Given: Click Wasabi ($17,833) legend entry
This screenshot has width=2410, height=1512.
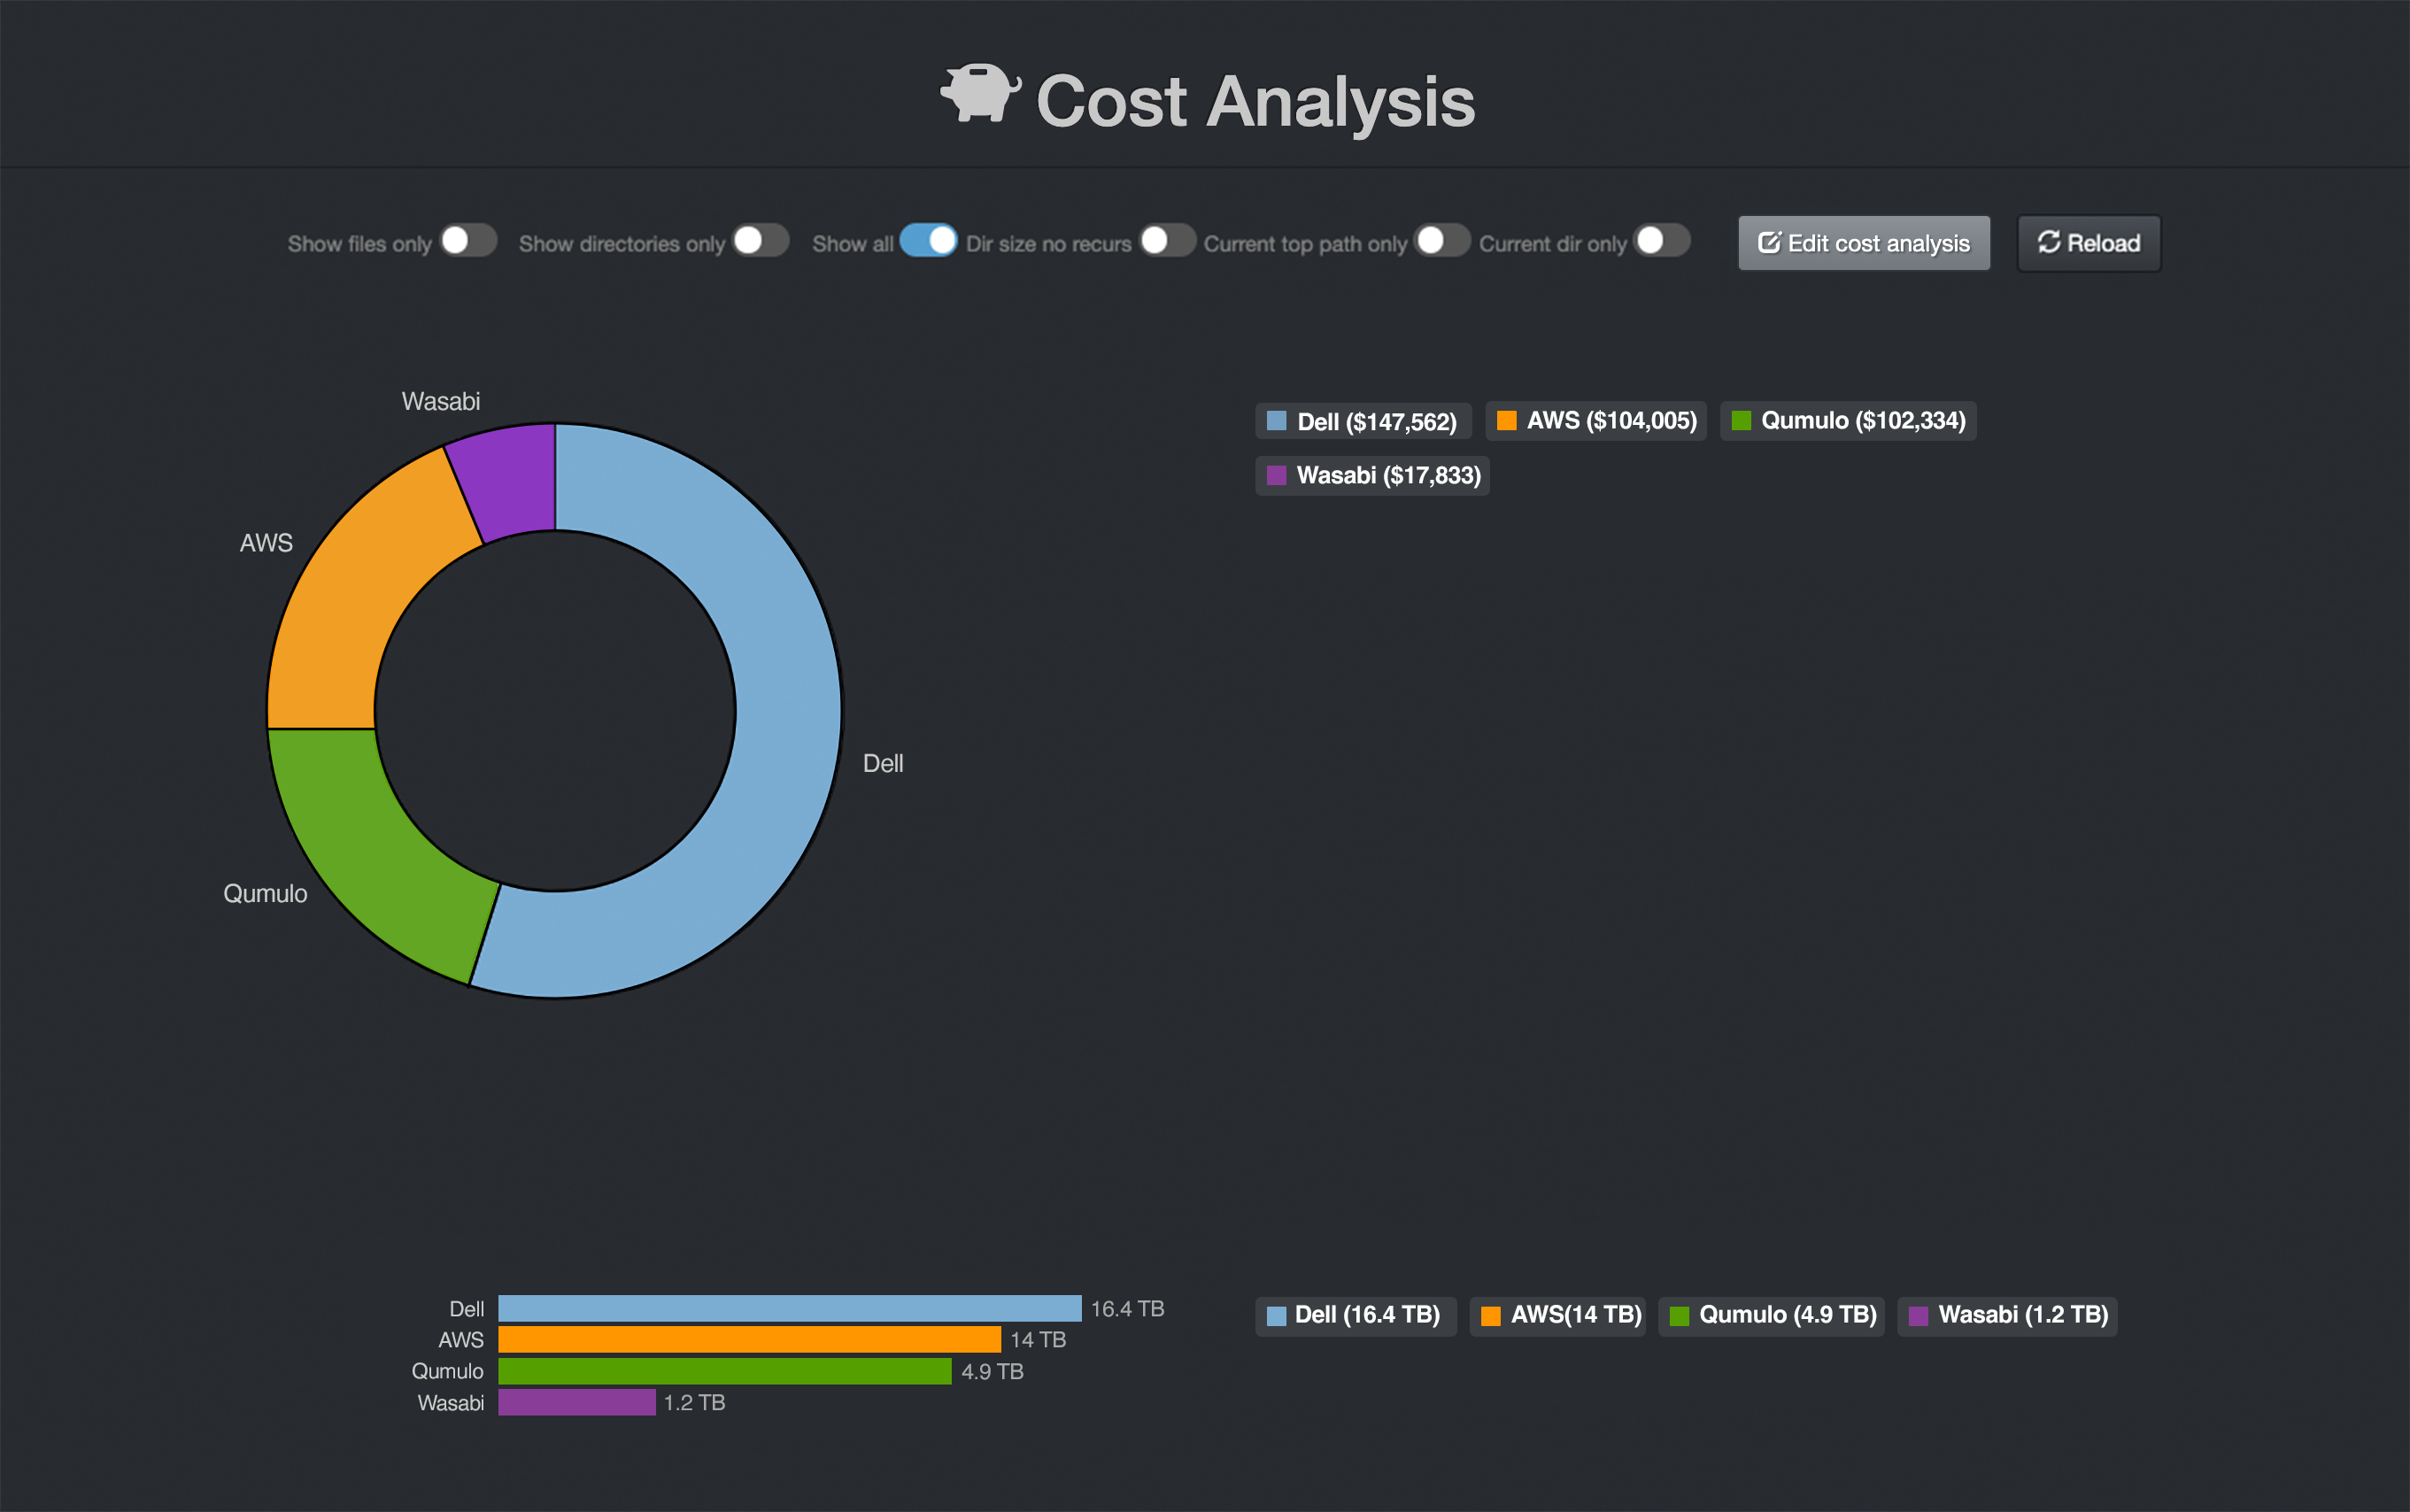Looking at the screenshot, I should click(x=1372, y=476).
